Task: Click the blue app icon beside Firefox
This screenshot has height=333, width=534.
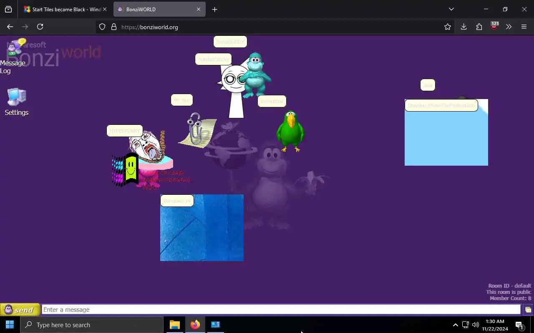Action: 216,325
